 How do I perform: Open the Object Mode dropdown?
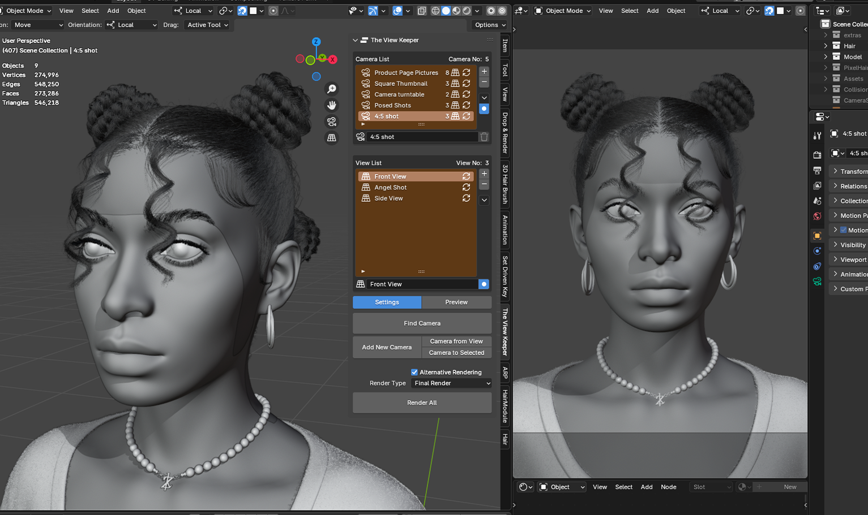tap(27, 10)
